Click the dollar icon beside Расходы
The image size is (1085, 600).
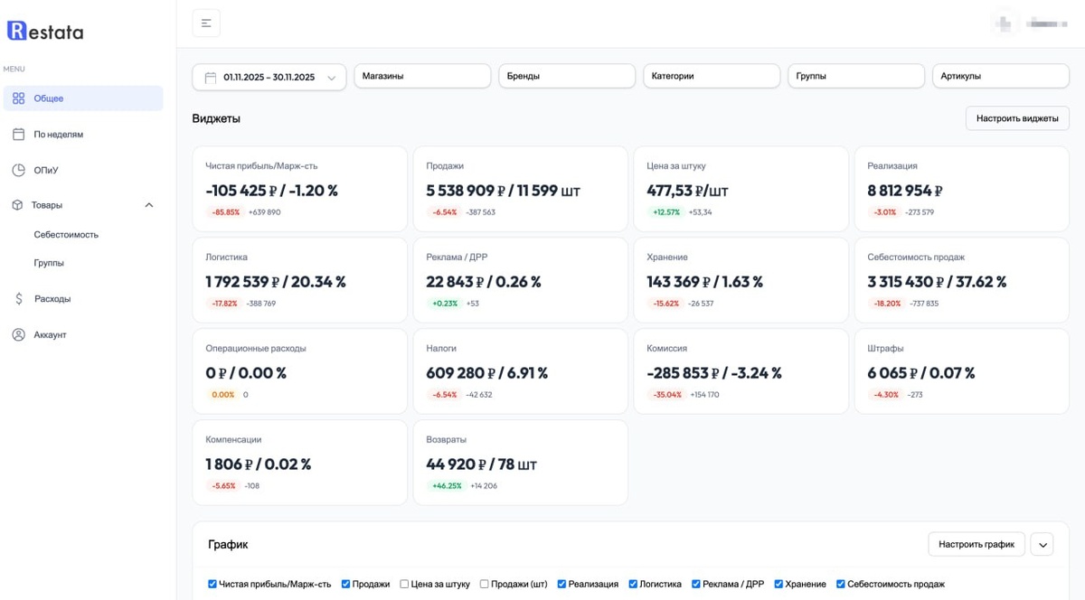[19, 298]
